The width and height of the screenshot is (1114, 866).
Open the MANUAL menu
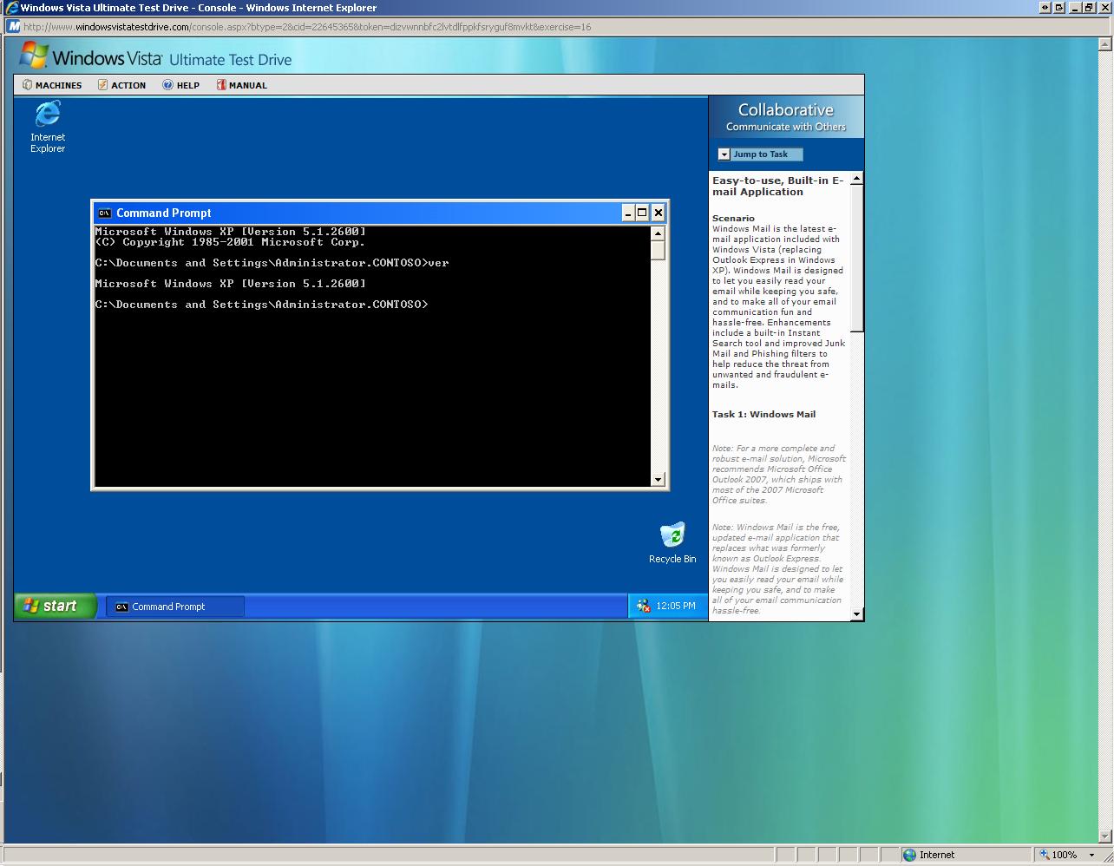pos(241,85)
